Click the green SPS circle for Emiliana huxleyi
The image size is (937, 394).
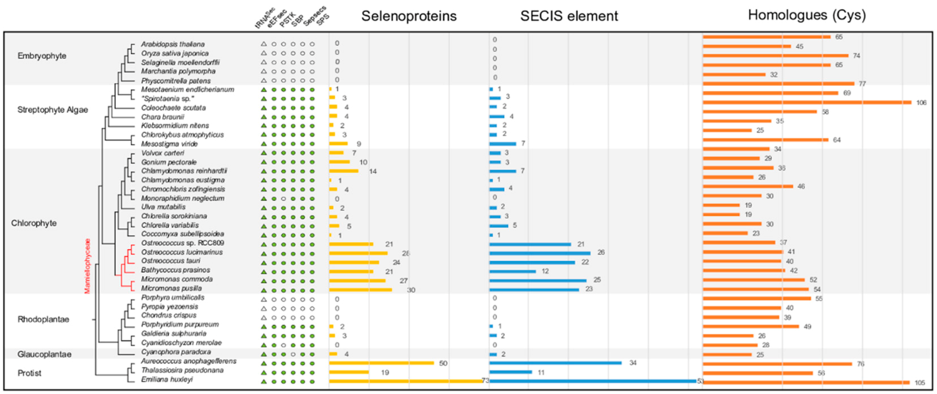(312, 382)
